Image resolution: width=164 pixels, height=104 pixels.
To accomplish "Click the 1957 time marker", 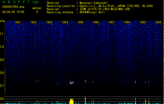I will [x=111, y=22].
